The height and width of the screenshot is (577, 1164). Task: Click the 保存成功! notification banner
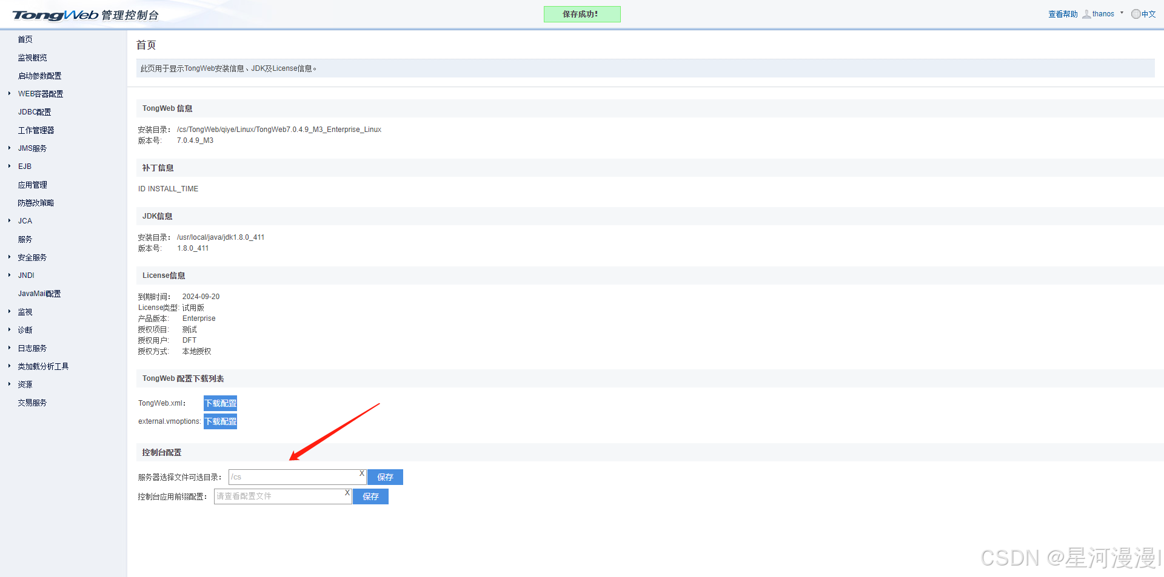coord(582,14)
